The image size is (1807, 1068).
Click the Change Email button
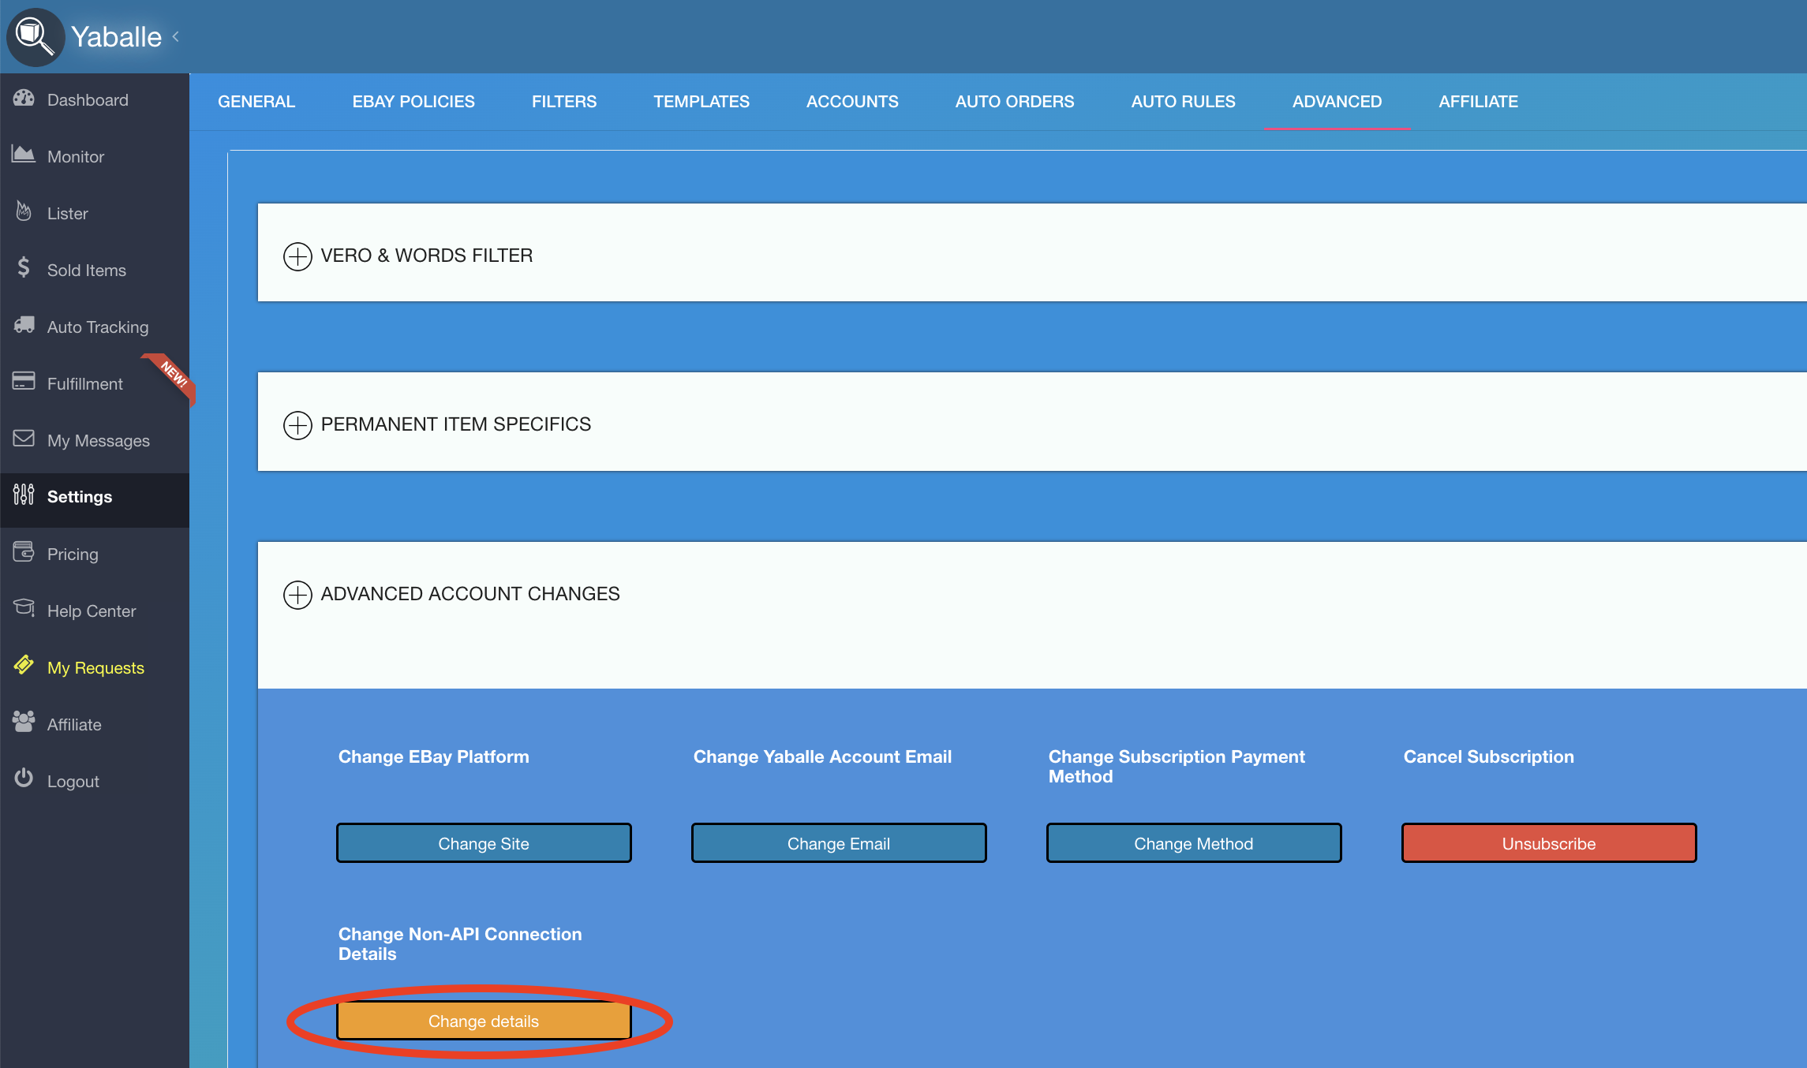[838, 843]
